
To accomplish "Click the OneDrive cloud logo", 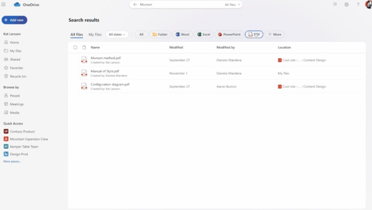I will tap(17, 4).
